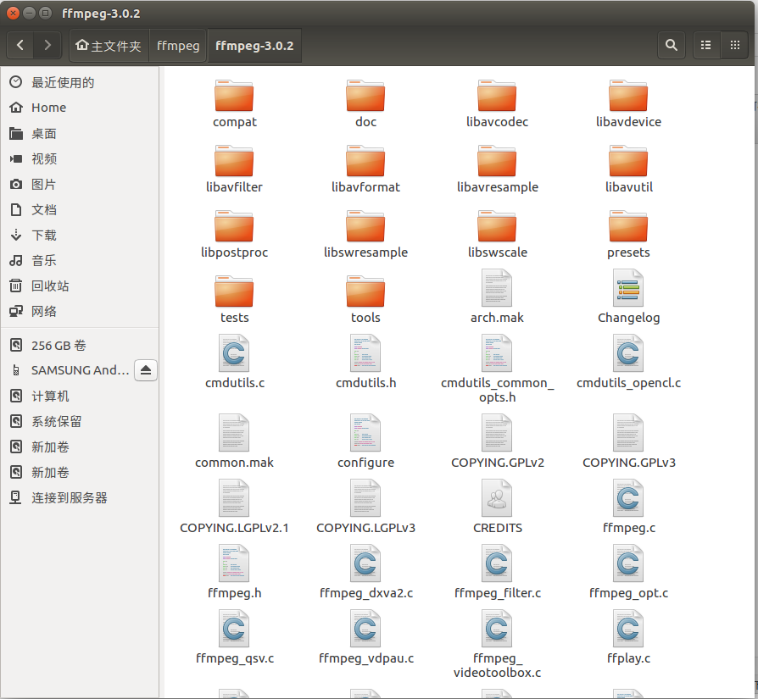Image resolution: width=758 pixels, height=699 pixels.
Task: Open Home in the sidebar
Action: coord(80,108)
